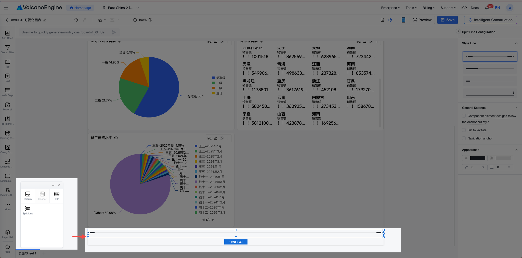This screenshot has height=258, width=522.
Task: Choose the Picture material option
Action: [x=28, y=196]
